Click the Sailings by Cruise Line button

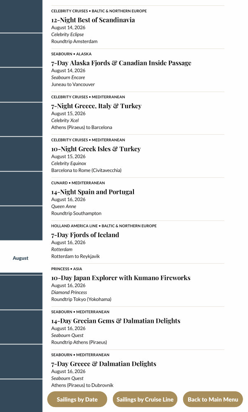coord(145,400)
